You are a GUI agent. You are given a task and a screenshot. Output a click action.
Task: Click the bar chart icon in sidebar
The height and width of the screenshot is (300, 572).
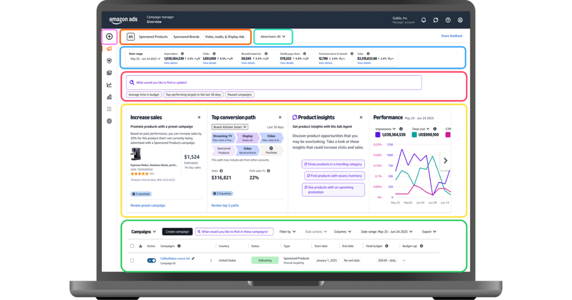coord(109,97)
